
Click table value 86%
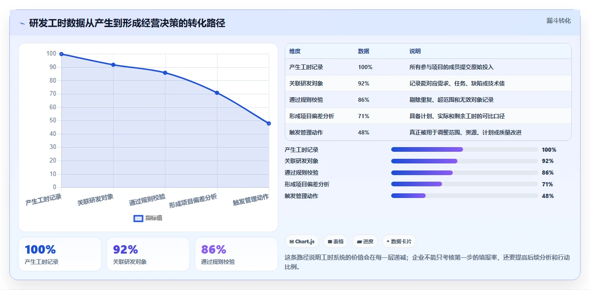364,100
